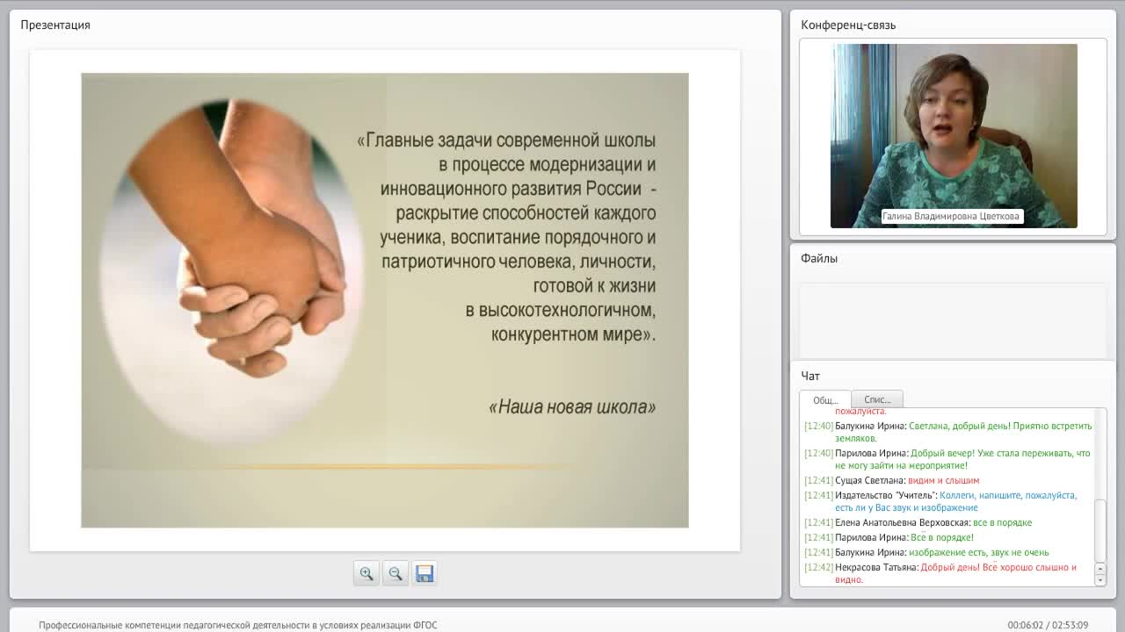
Task: Select Елена Анатольевна Верховская message
Action: tap(918, 522)
